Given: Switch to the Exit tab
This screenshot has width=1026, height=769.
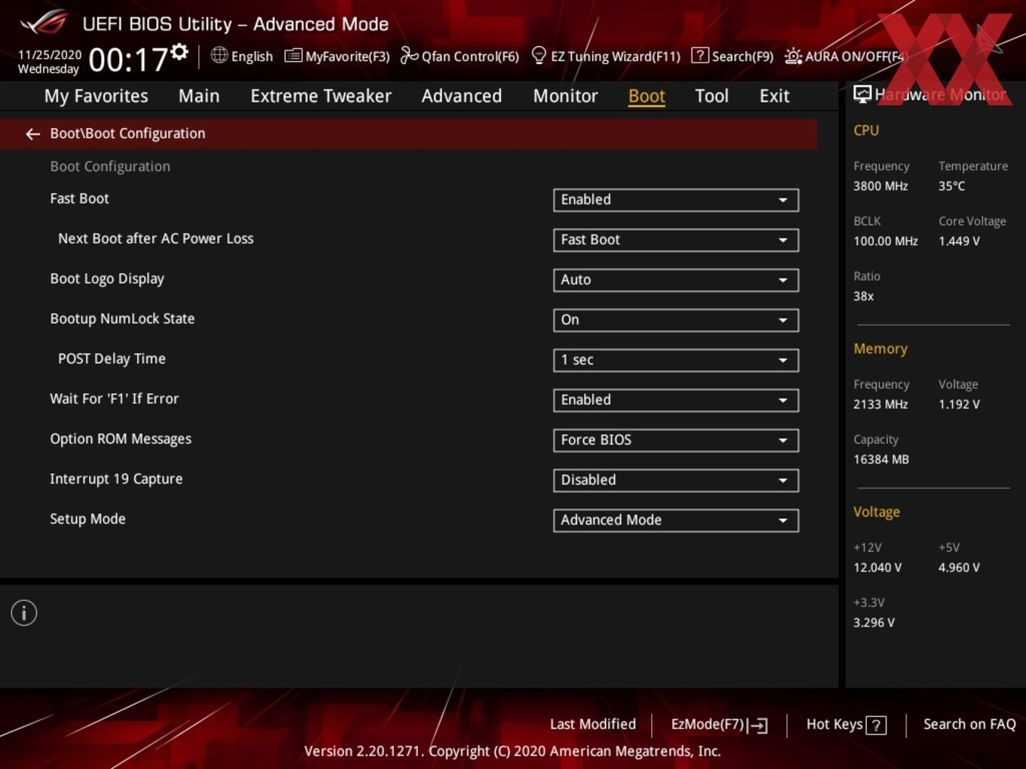Looking at the screenshot, I should pyautogui.click(x=774, y=96).
